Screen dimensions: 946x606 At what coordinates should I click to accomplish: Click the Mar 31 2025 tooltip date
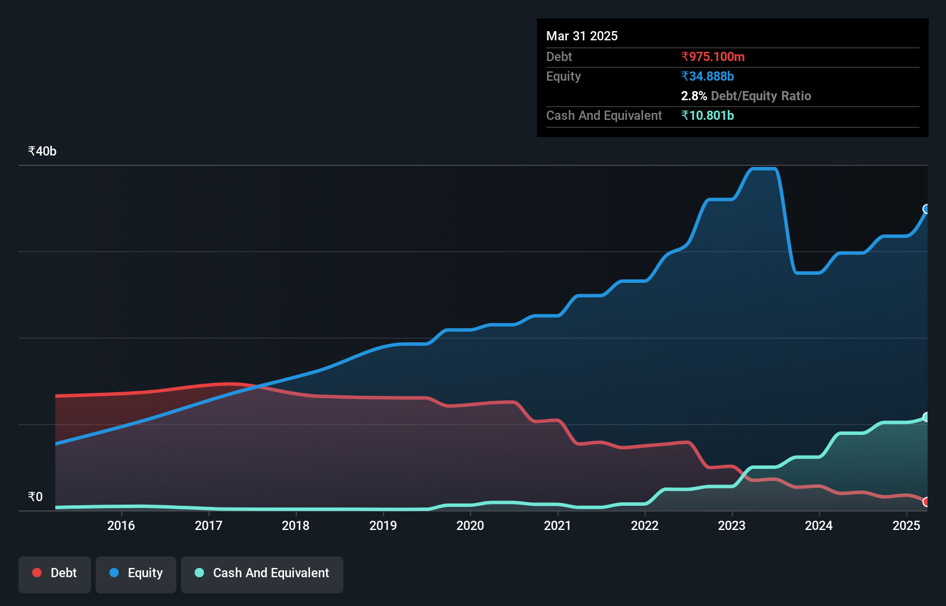582,36
